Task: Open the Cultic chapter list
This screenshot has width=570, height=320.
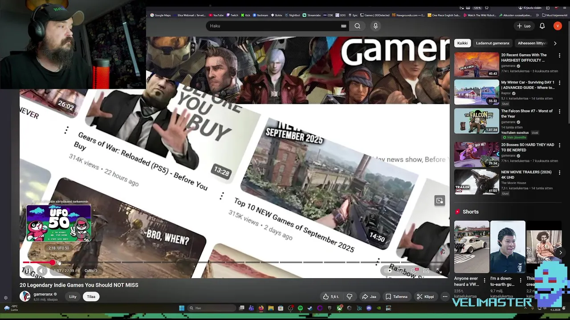Action: pyautogui.click(x=91, y=271)
